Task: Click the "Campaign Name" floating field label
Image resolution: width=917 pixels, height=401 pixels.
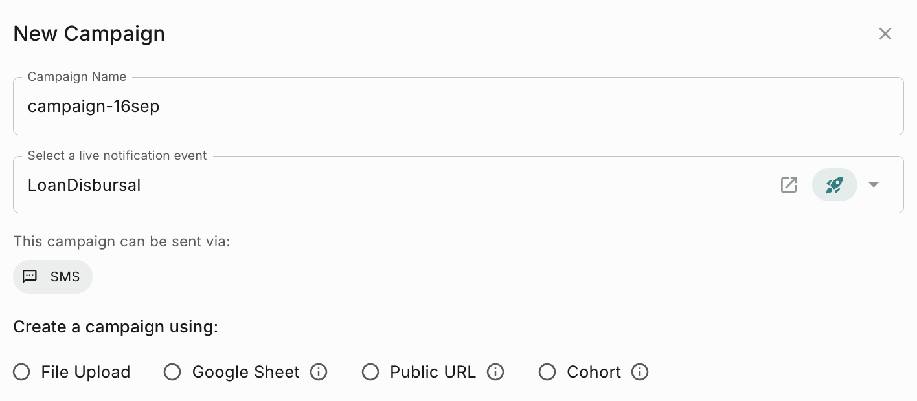Action: [77, 77]
